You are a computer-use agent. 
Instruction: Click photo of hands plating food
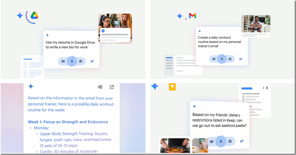(x=200, y=145)
